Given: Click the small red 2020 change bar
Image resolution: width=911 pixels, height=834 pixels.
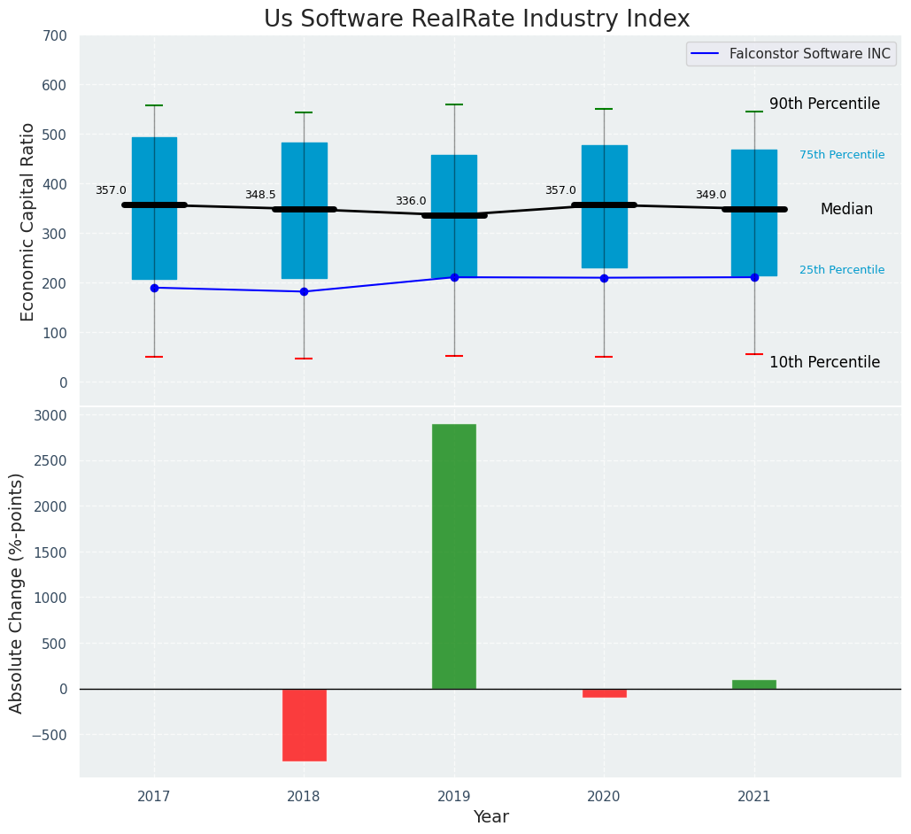Looking at the screenshot, I should 604,693.
